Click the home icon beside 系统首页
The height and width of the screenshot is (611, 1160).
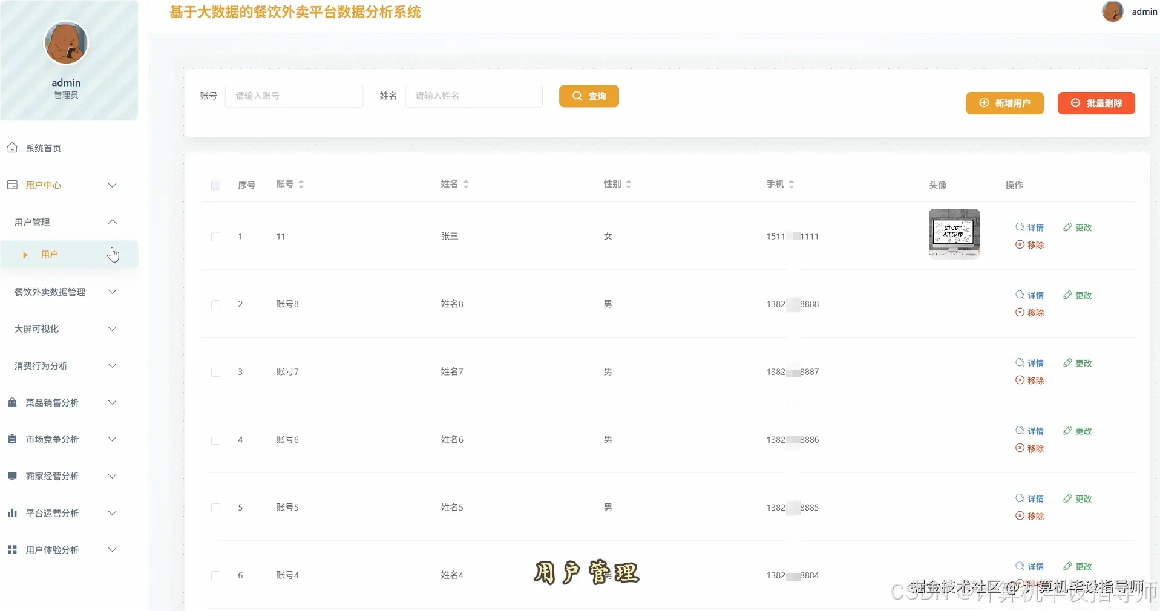point(13,148)
